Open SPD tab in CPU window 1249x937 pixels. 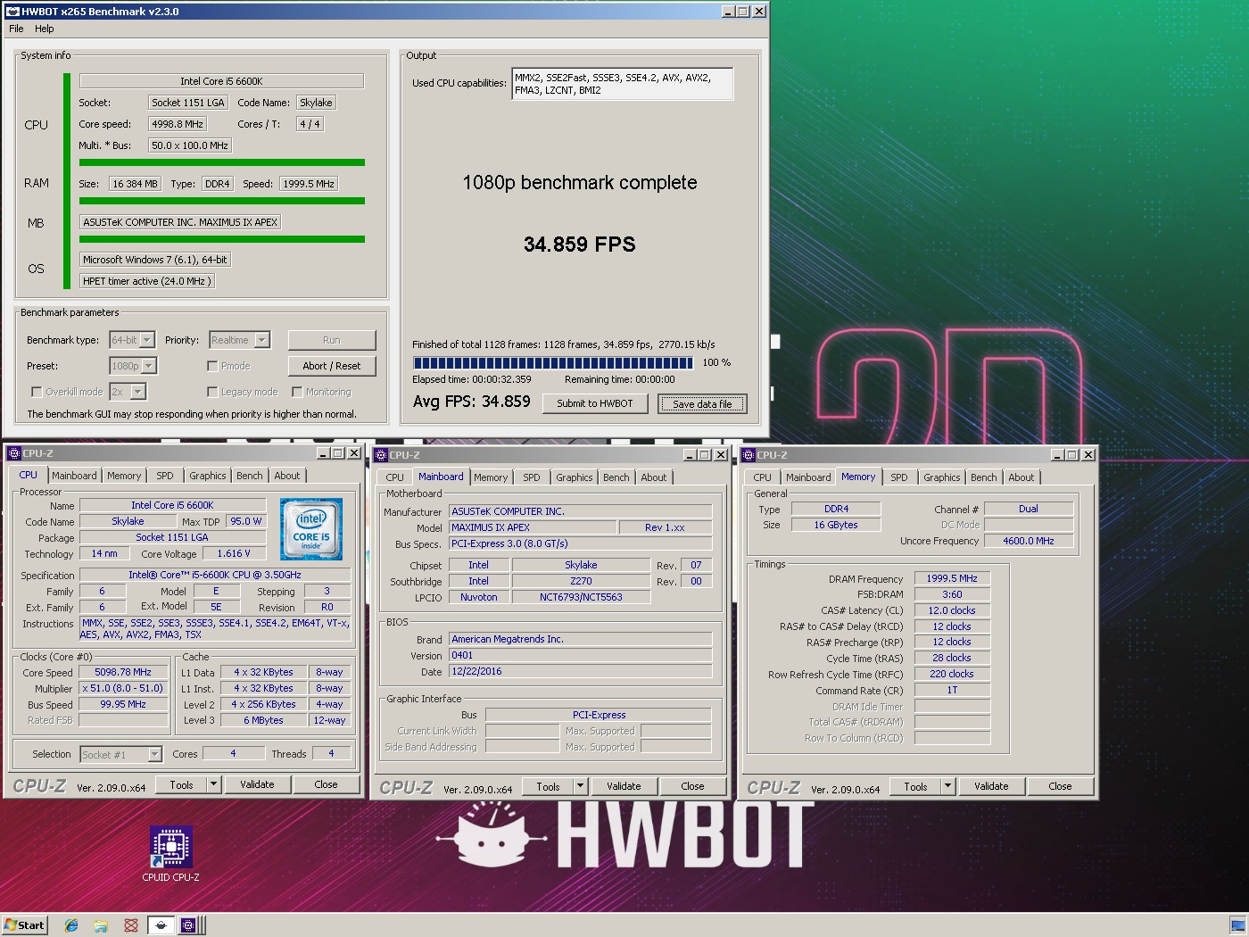(165, 476)
